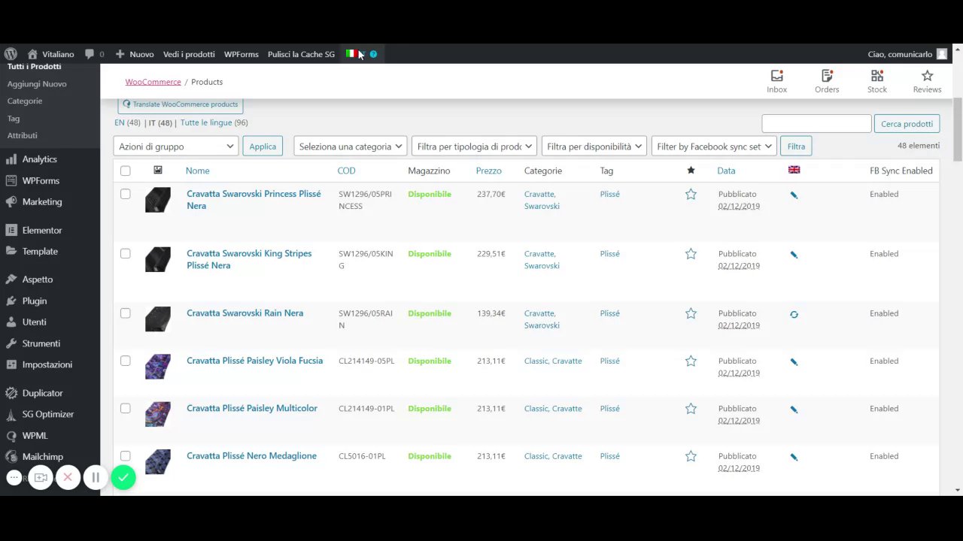
Task: Edit English translation of Paisley Viola Fucsia
Action: click(794, 362)
